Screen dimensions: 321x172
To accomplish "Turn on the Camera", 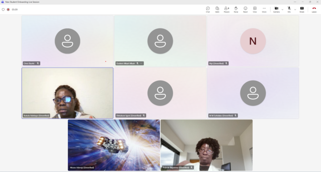I will point(276,9).
